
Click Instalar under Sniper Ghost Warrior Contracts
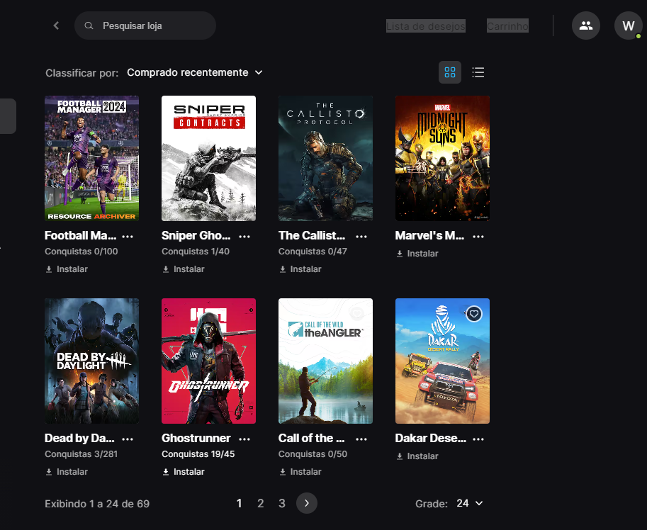click(x=184, y=269)
